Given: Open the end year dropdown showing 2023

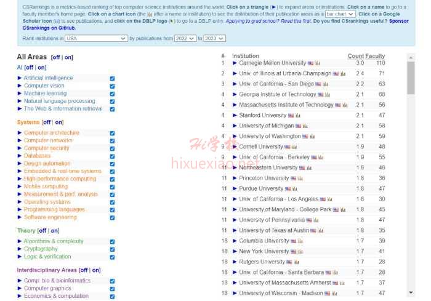Looking at the screenshot, I should click(x=214, y=39).
